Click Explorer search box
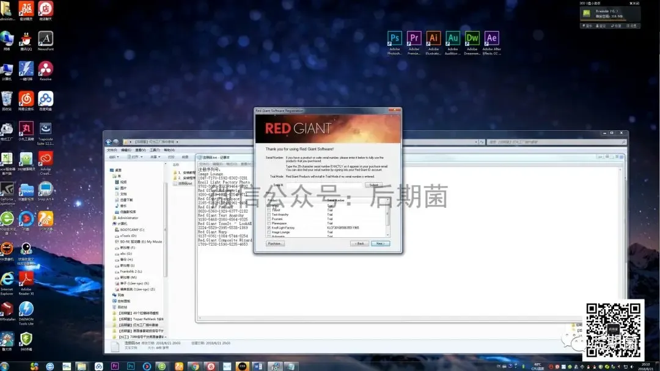Image resolution: width=660 pixels, height=371 pixels. 557,142
